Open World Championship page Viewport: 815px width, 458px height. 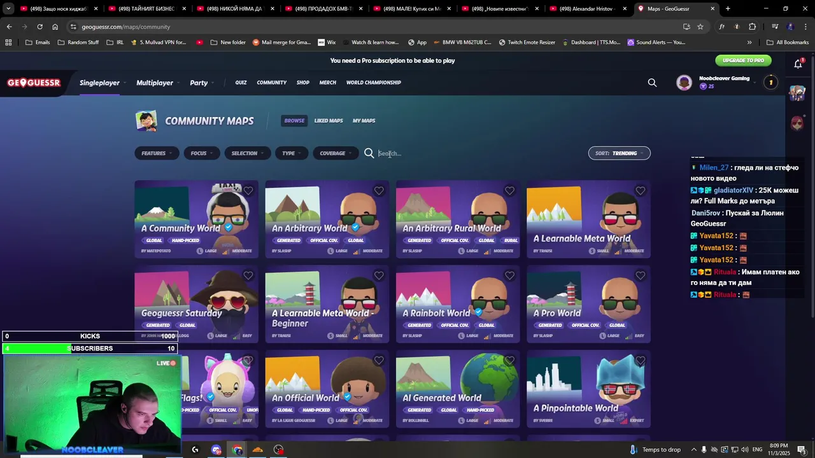pos(374,83)
